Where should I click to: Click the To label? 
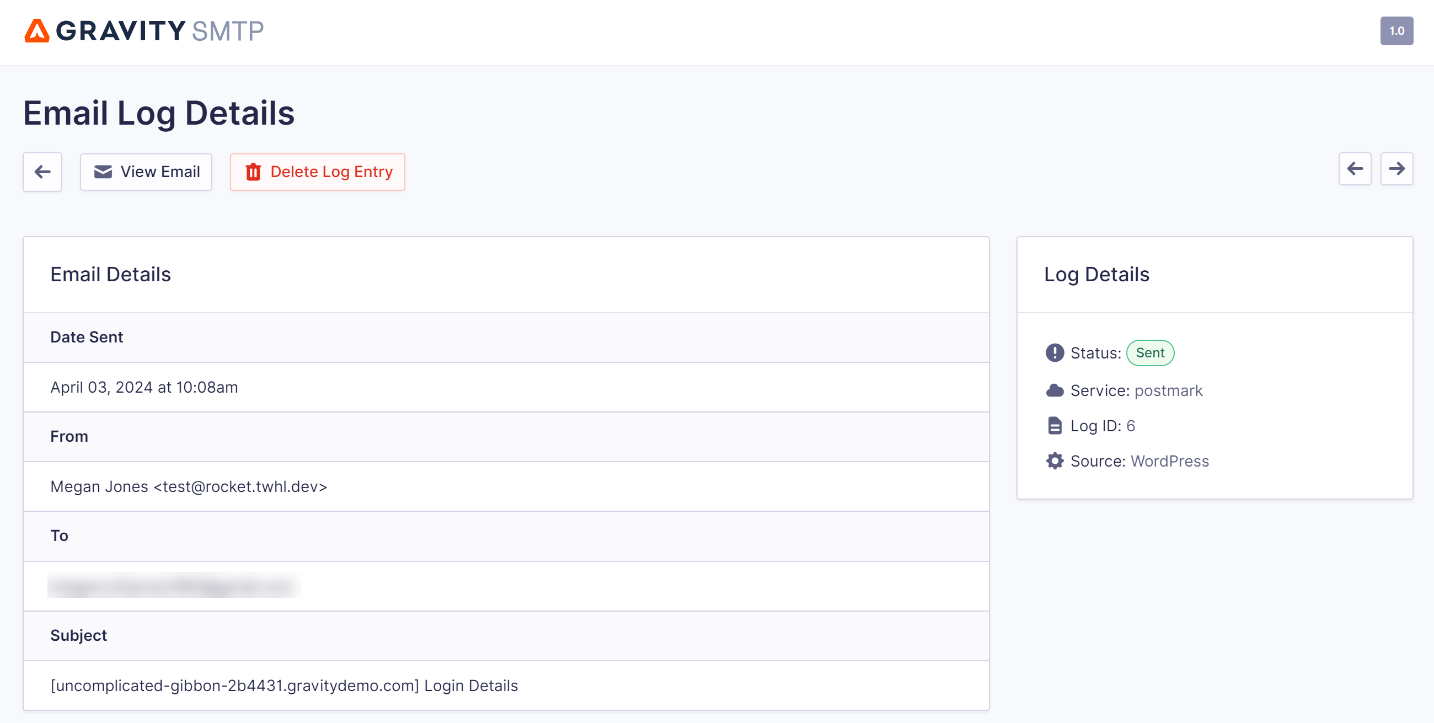click(x=59, y=536)
